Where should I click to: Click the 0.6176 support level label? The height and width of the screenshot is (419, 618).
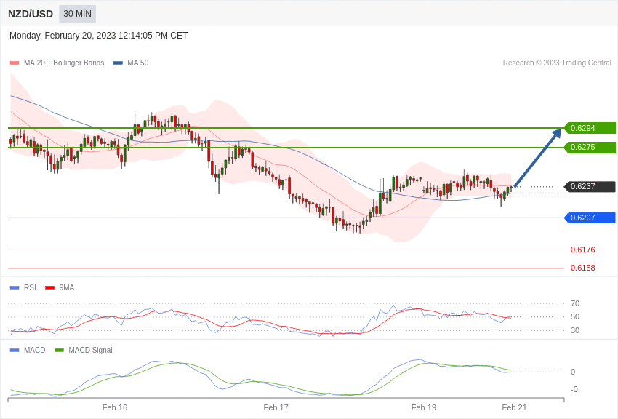point(583,250)
